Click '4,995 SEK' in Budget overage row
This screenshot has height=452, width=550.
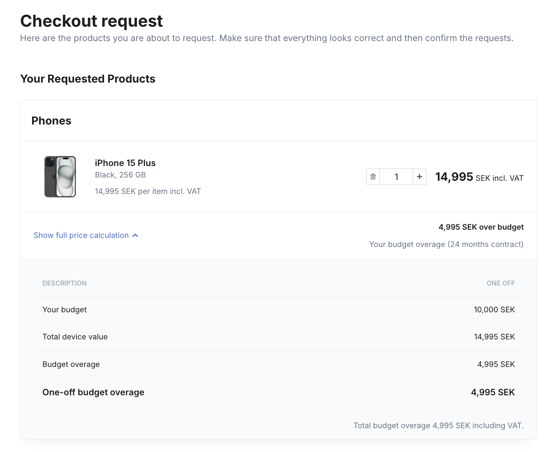point(496,364)
